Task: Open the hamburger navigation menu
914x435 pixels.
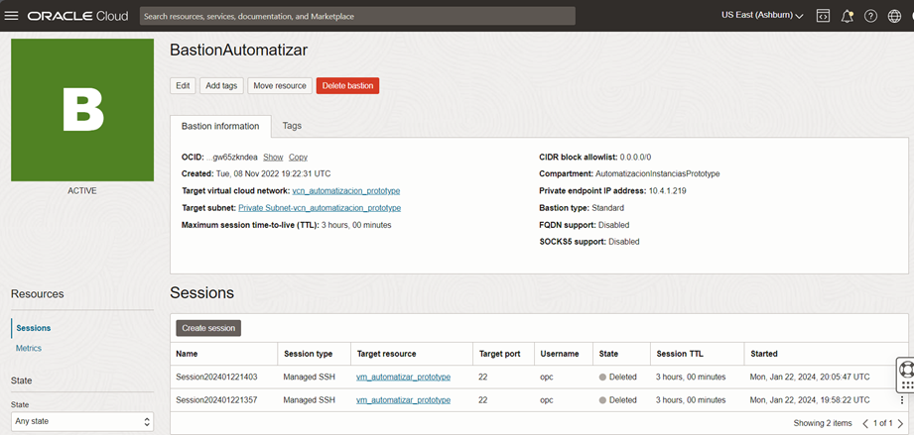Action: [x=12, y=16]
